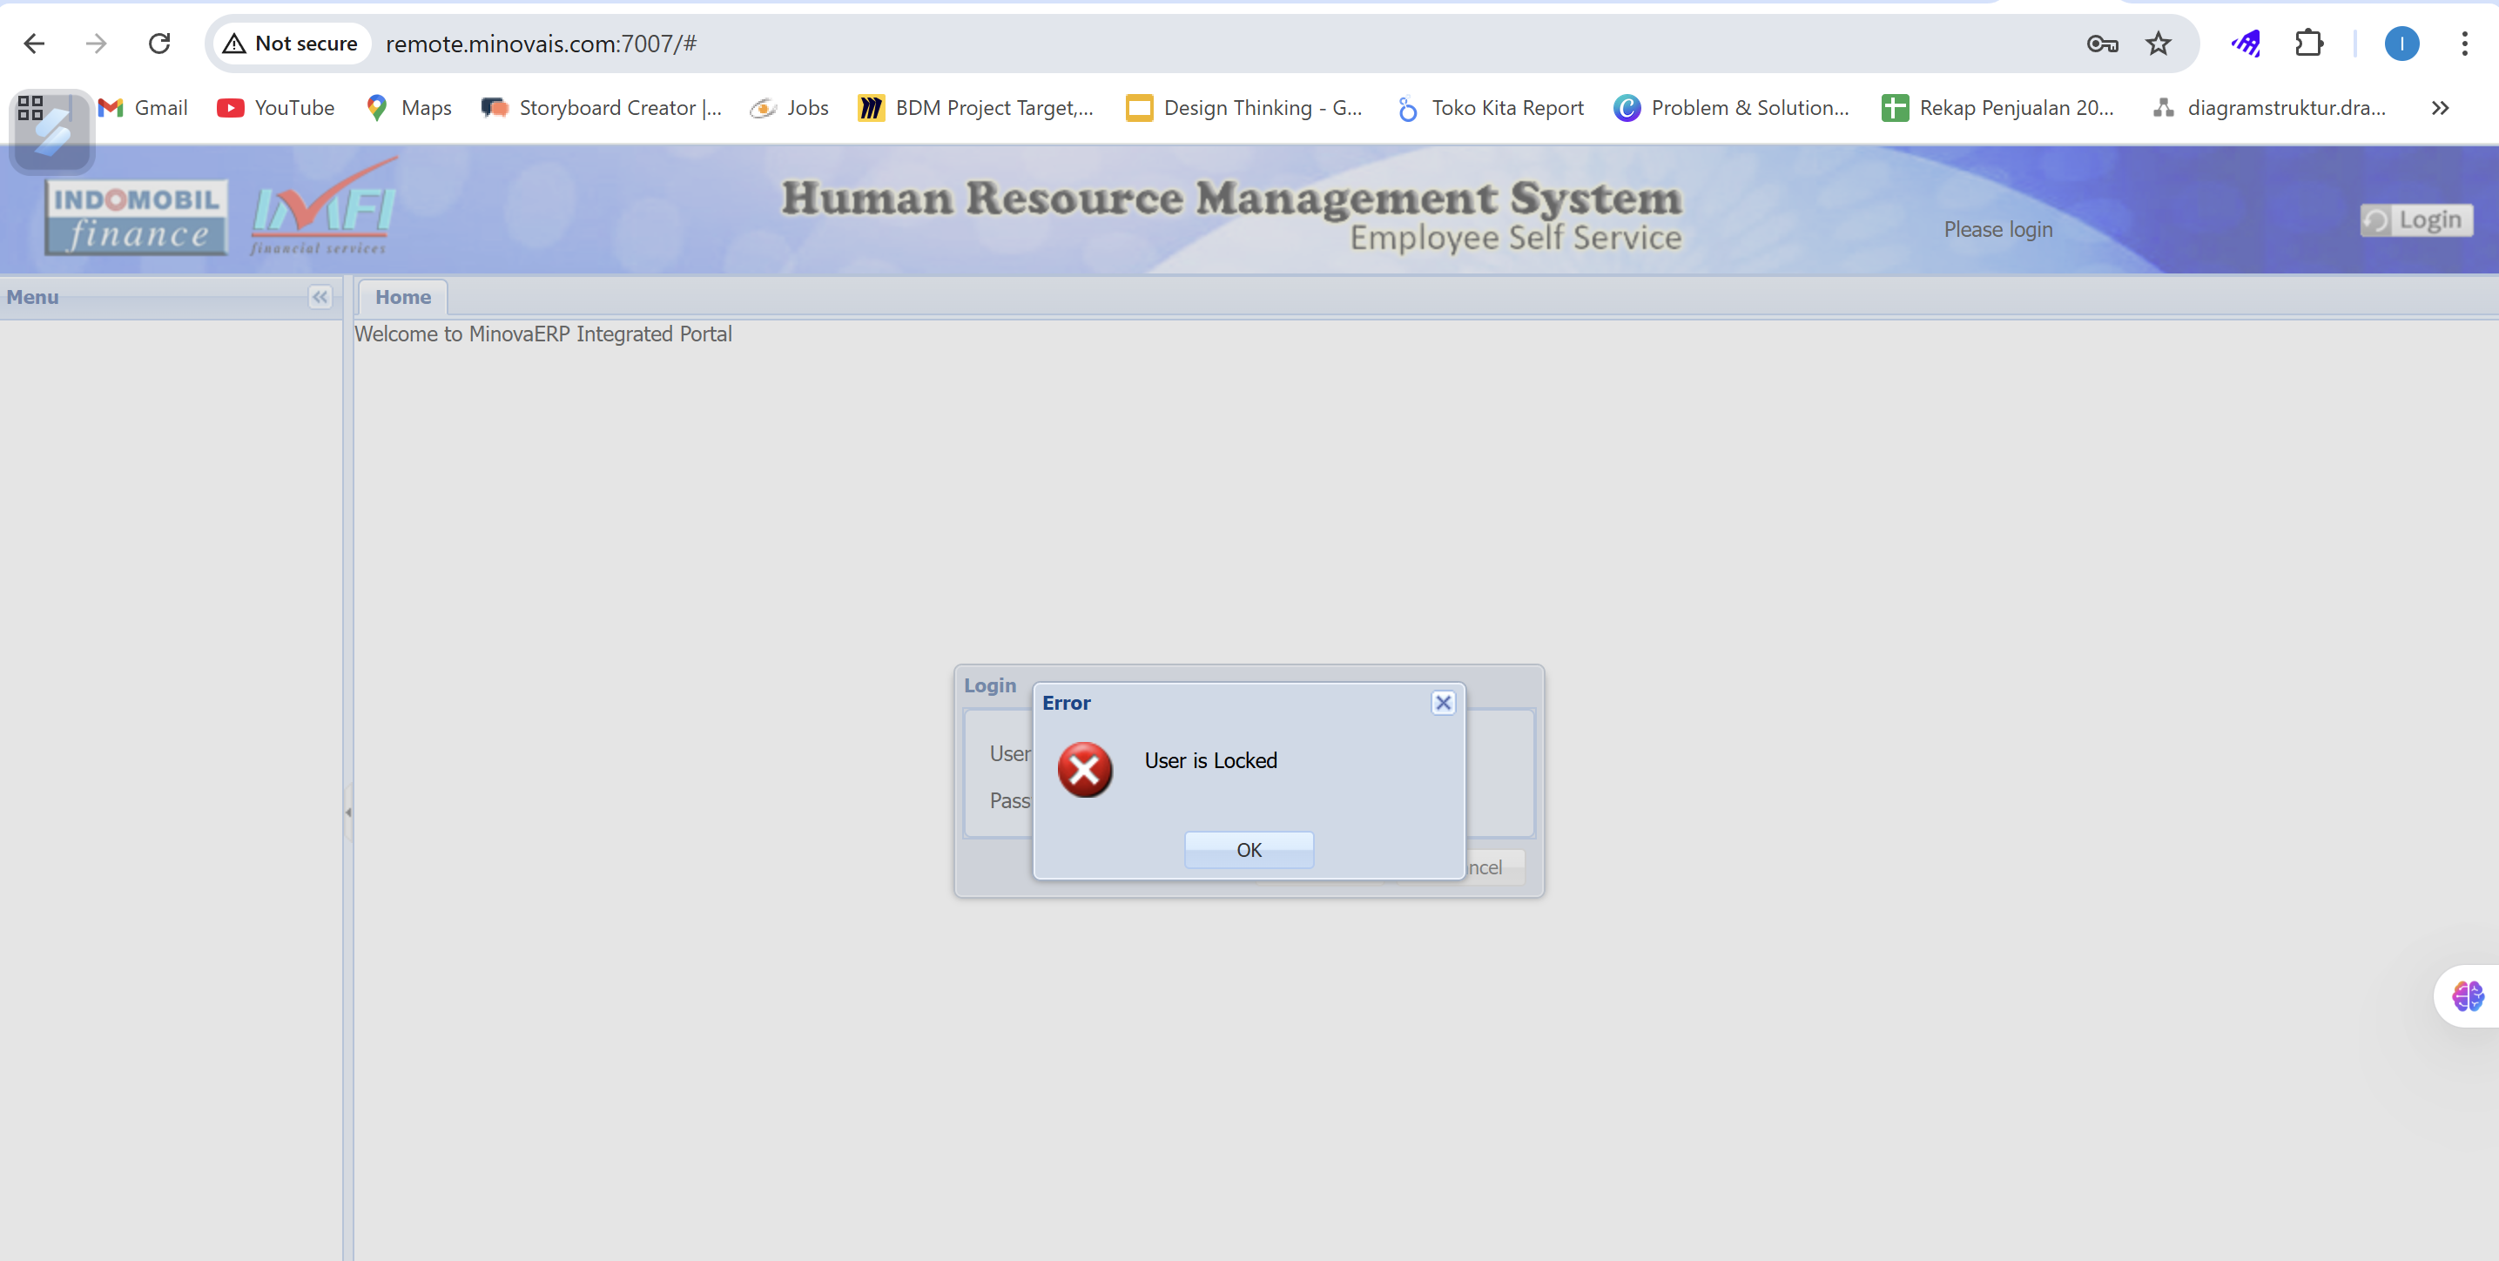
Task: Bookmark this page with star icon
Action: coord(2158,44)
